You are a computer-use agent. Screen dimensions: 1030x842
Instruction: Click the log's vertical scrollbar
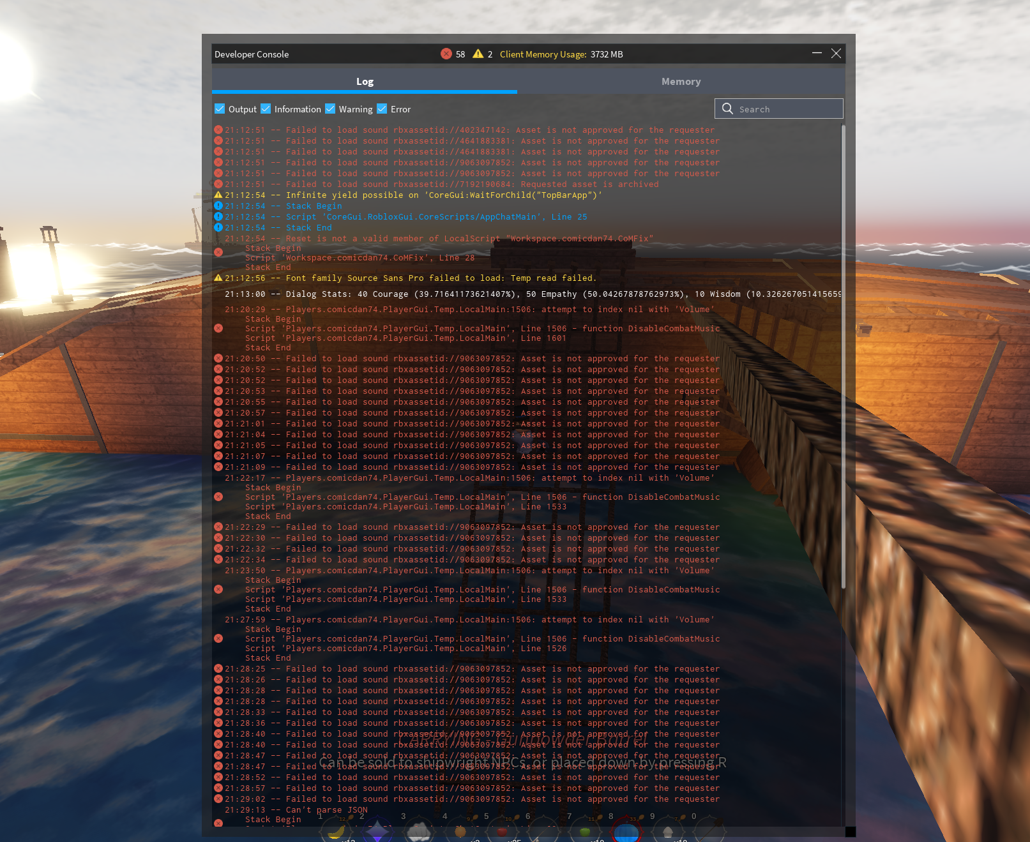(843, 357)
